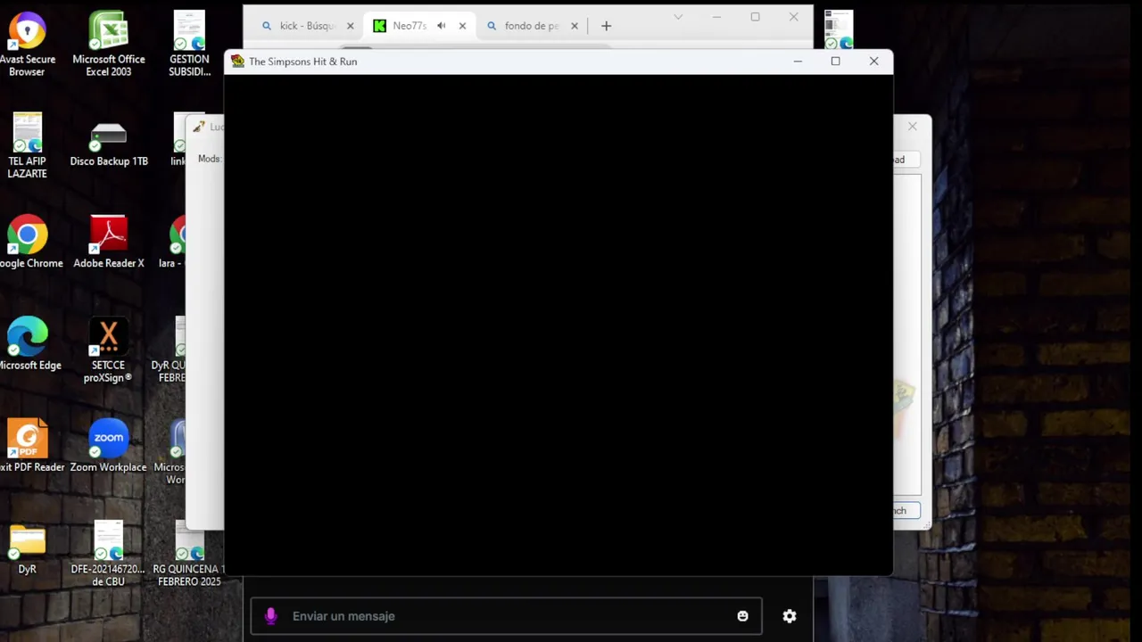Switch to the kick - Búsqu browser tab
The width and height of the screenshot is (1142, 642).
[x=306, y=26]
